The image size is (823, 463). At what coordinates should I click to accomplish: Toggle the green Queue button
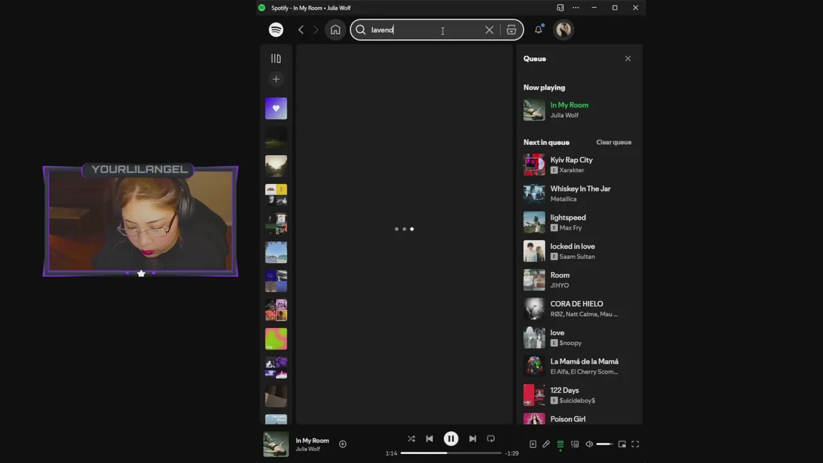coord(560,444)
